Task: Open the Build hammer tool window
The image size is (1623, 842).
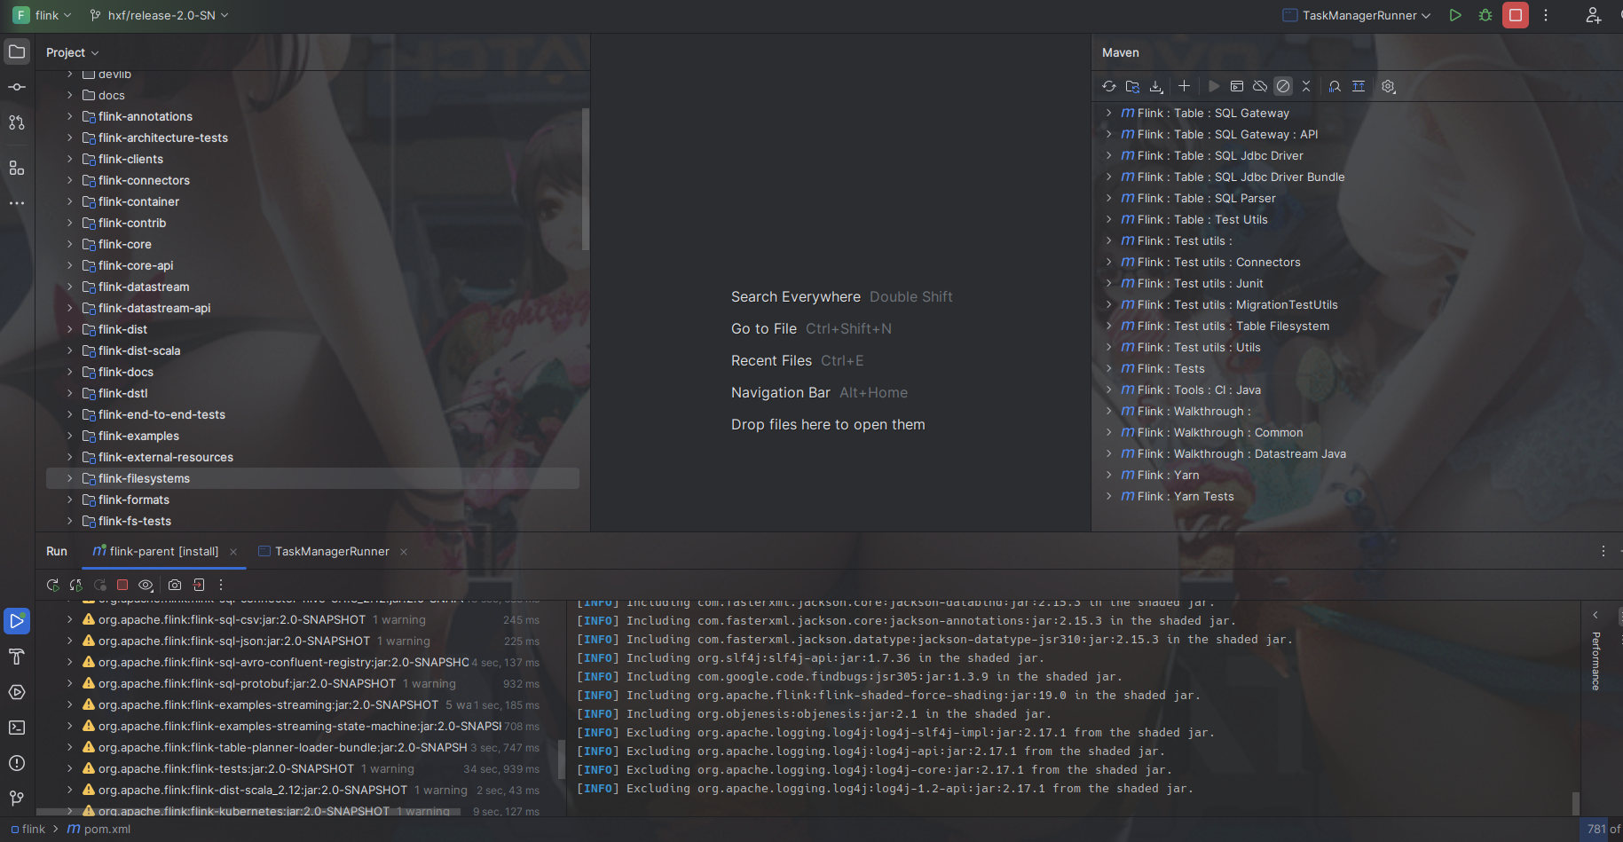Action: click(17, 657)
